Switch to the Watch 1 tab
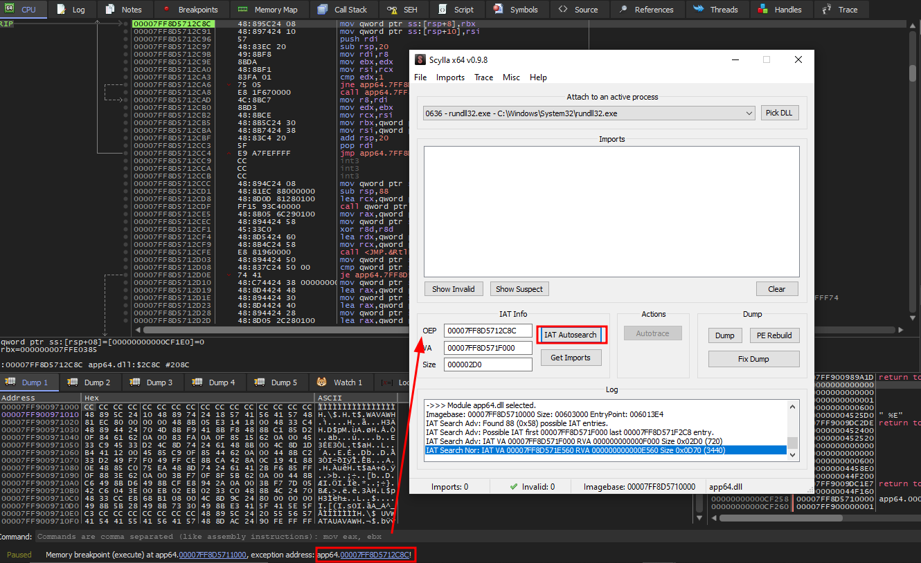Viewport: 921px width, 563px height. (339, 382)
